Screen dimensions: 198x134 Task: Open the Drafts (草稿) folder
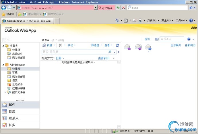pos(15,73)
